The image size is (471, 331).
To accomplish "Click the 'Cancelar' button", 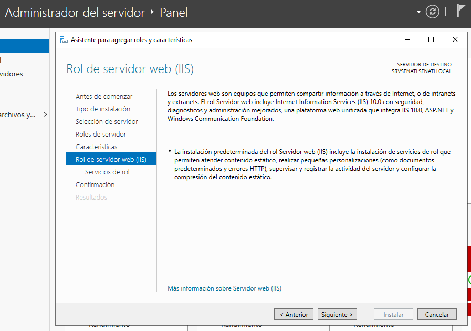I will coord(437,315).
